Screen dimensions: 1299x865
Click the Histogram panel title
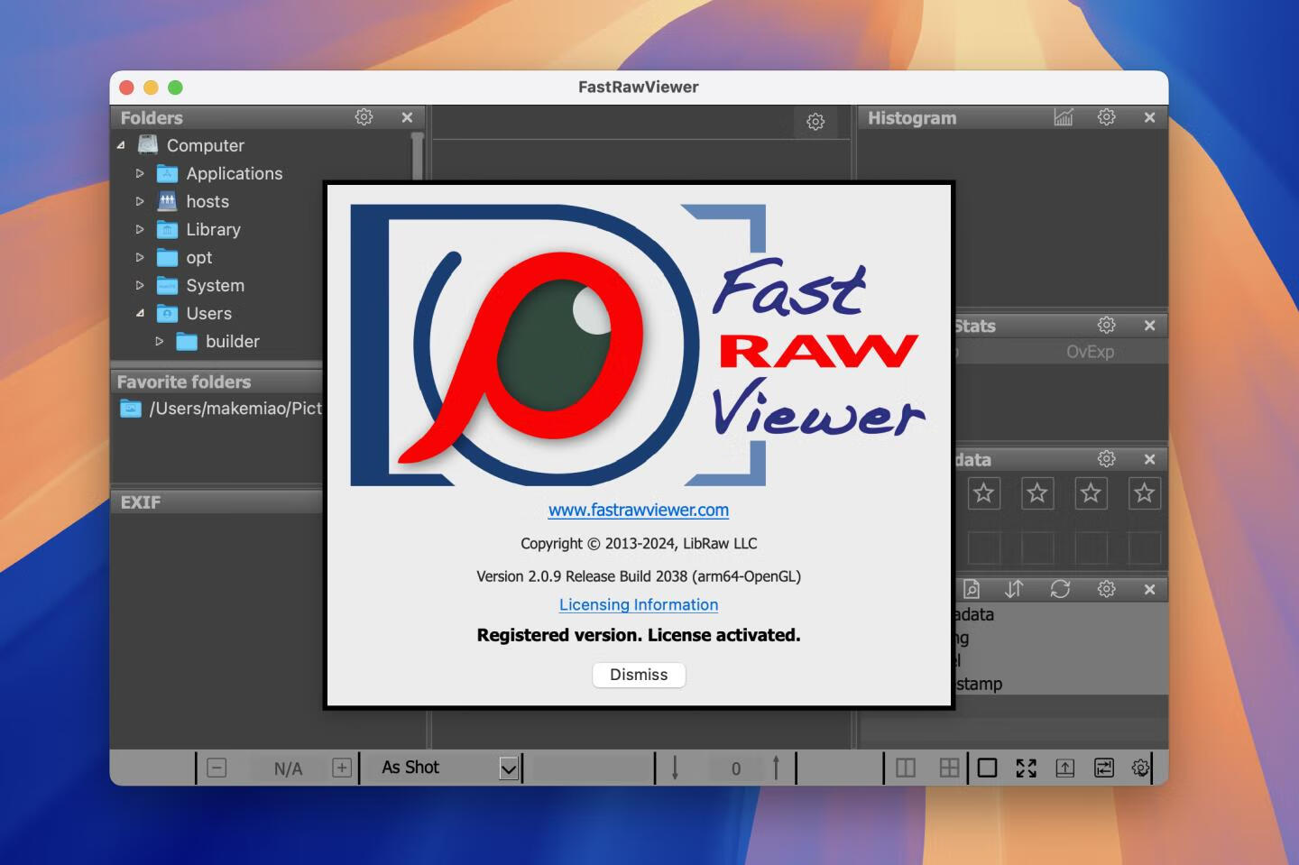(912, 118)
